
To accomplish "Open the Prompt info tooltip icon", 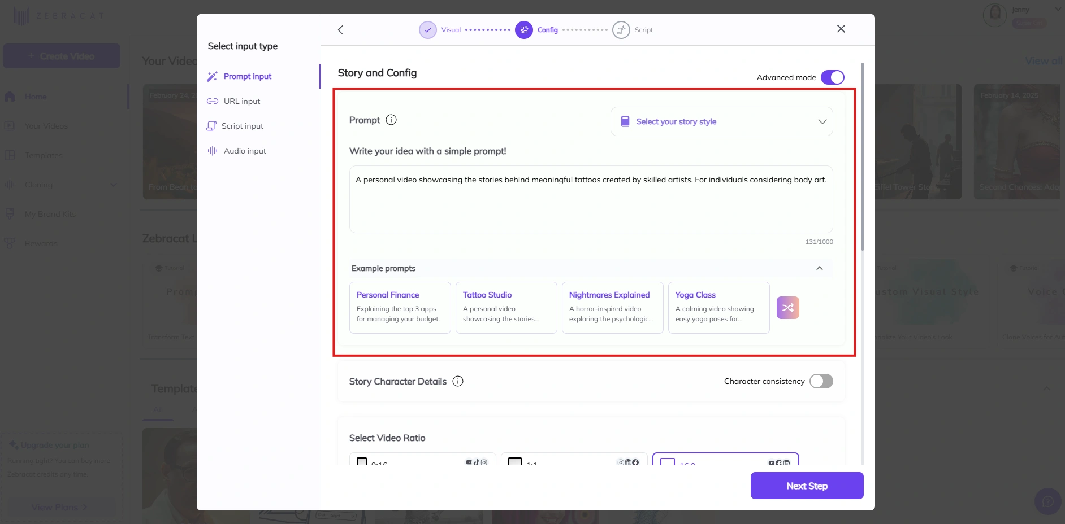I will (x=391, y=120).
